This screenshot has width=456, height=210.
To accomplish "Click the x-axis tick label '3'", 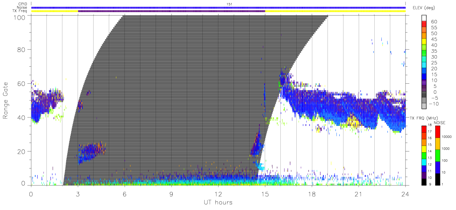I will pos(78,194).
